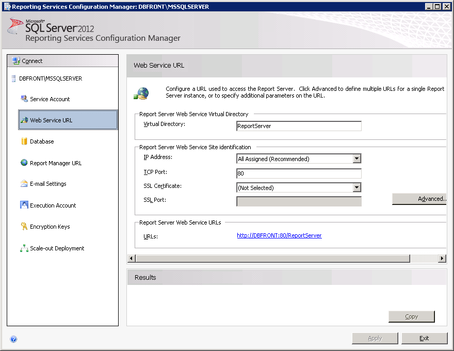Select the Web Service URL page
Screen dimensions: 454x351
68,120
